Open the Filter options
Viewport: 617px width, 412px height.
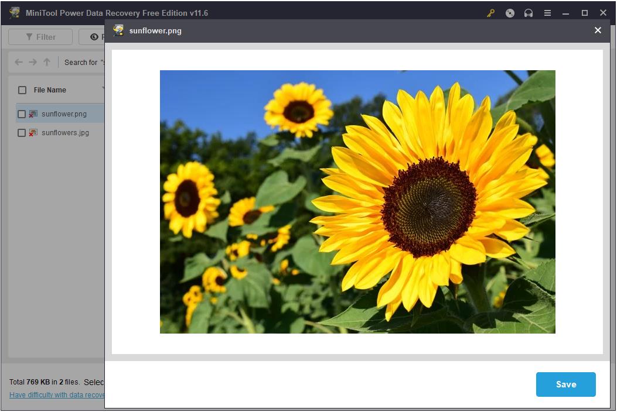point(40,37)
